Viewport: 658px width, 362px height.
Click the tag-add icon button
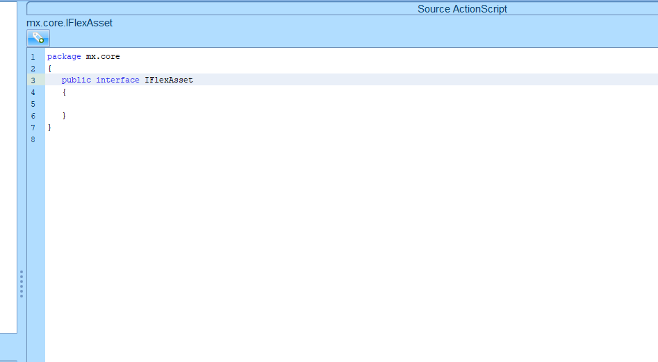38,38
